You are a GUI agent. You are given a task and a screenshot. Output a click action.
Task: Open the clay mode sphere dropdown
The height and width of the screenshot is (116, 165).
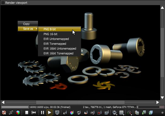pos(115,113)
